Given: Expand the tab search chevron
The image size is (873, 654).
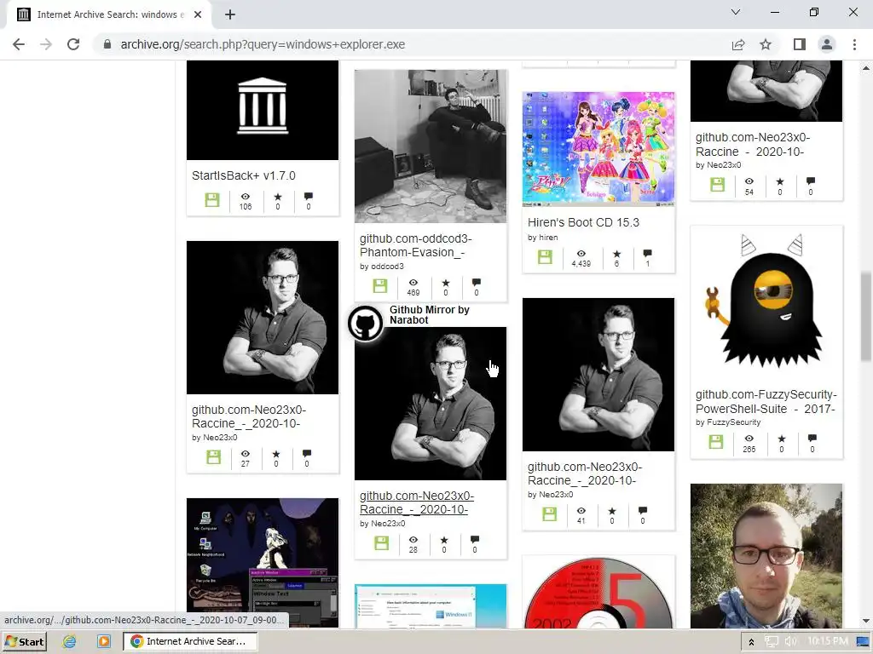Looking at the screenshot, I should [736, 12].
